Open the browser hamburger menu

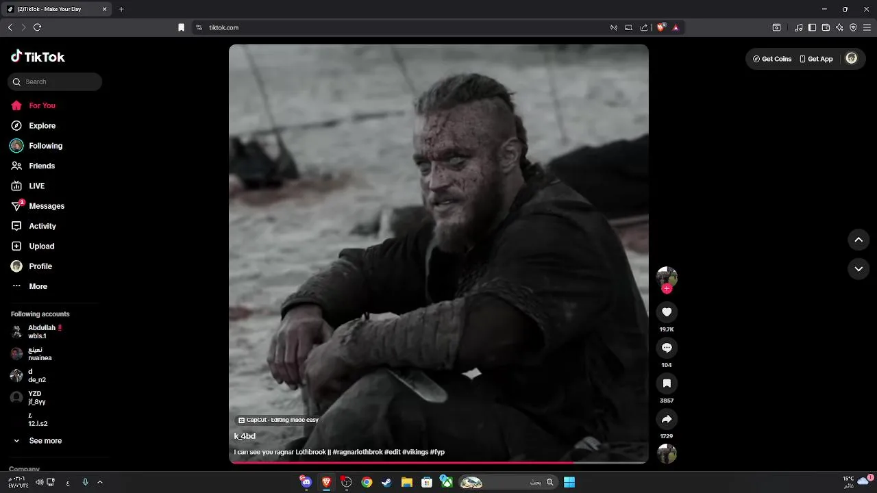point(867,27)
